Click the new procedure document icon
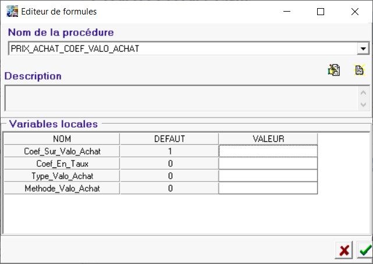This screenshot has height=264, width=373. coord(360,70)
